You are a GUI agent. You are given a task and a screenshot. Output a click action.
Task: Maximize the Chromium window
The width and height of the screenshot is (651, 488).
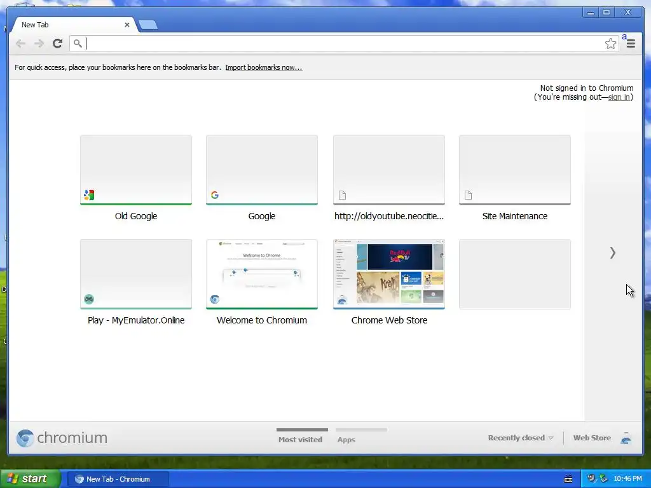(x=606, y=13)
